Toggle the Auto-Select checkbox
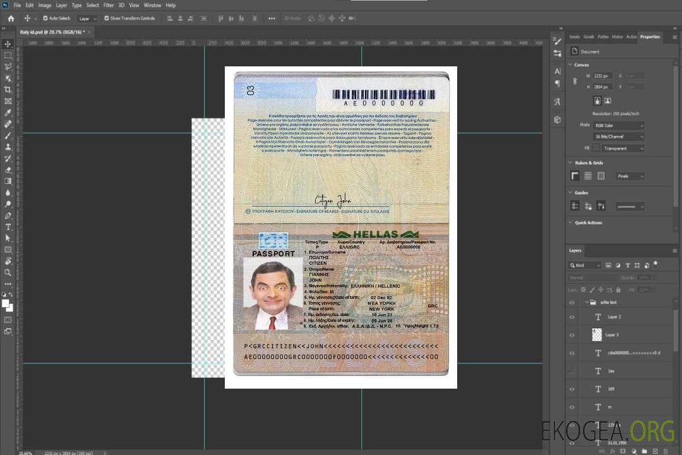 coord(45,18)
